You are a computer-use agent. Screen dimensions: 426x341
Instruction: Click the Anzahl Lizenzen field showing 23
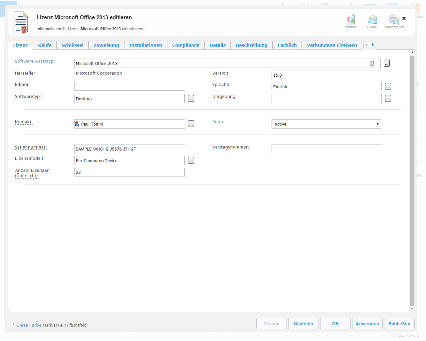pyautogui.click(x=129, y=172)
